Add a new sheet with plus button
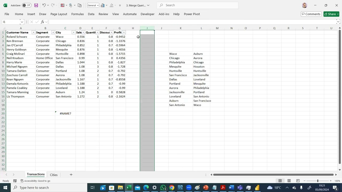 tap(71, 175)
